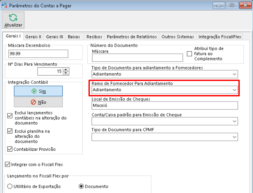Open the Recibos tab

tap(94, 37)
